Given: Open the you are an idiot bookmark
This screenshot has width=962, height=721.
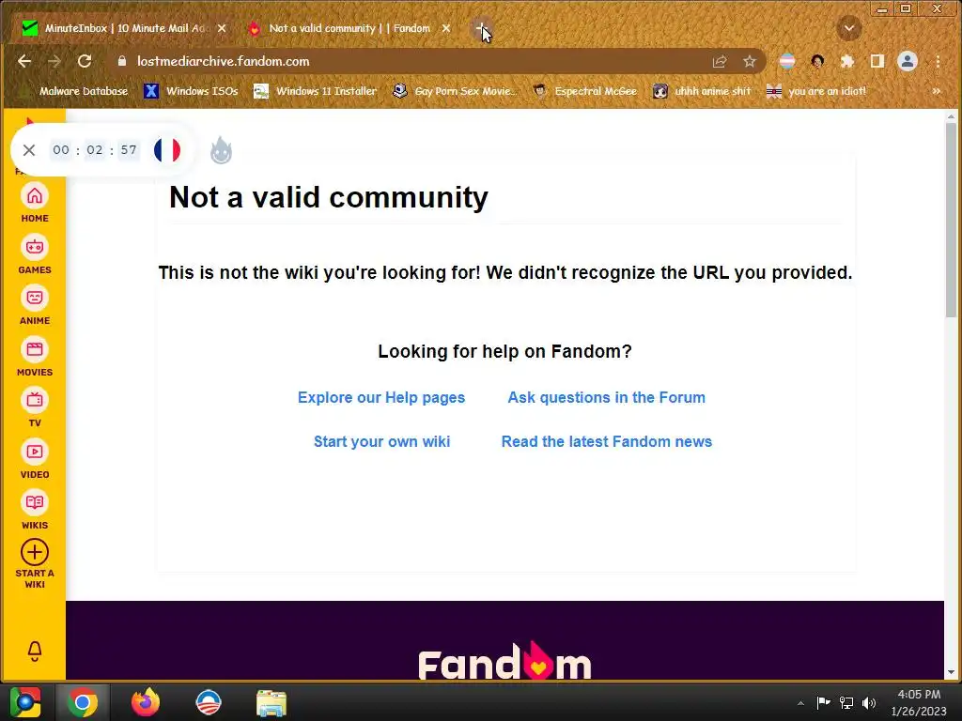Looking at the screenshot, I should click(816, 91).
